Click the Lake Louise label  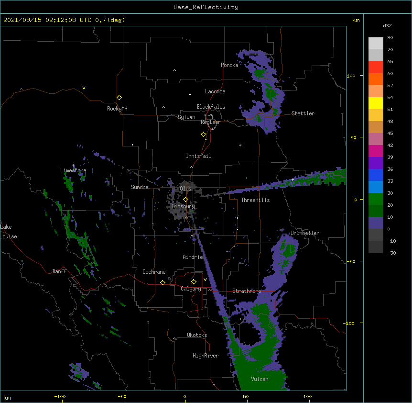(8, 232)
